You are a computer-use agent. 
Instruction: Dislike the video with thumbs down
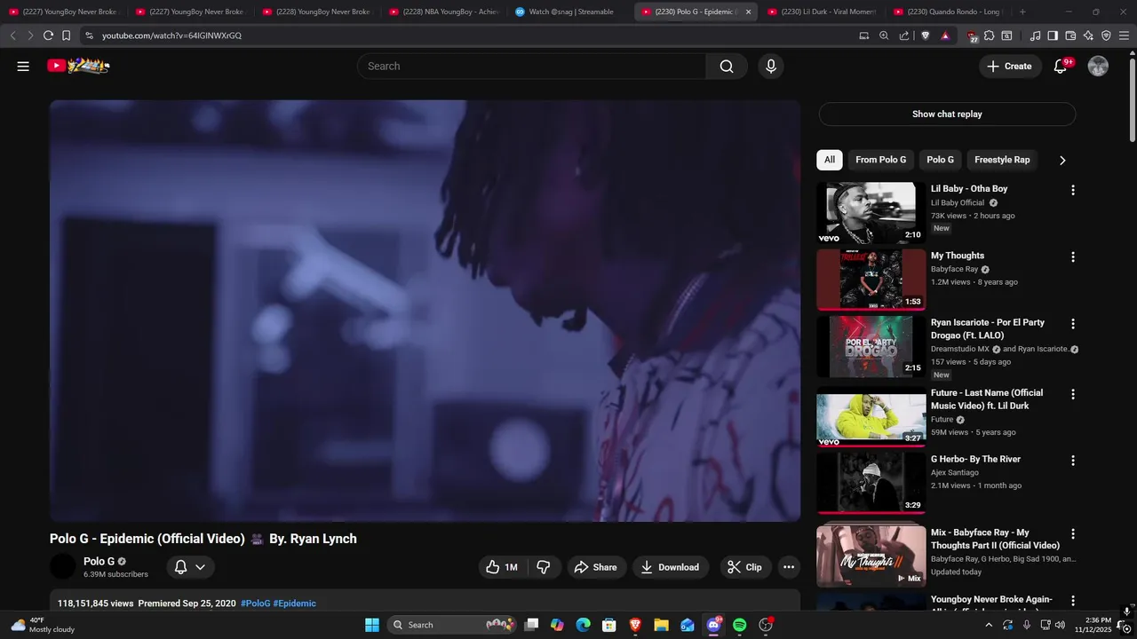coord(544,567)
